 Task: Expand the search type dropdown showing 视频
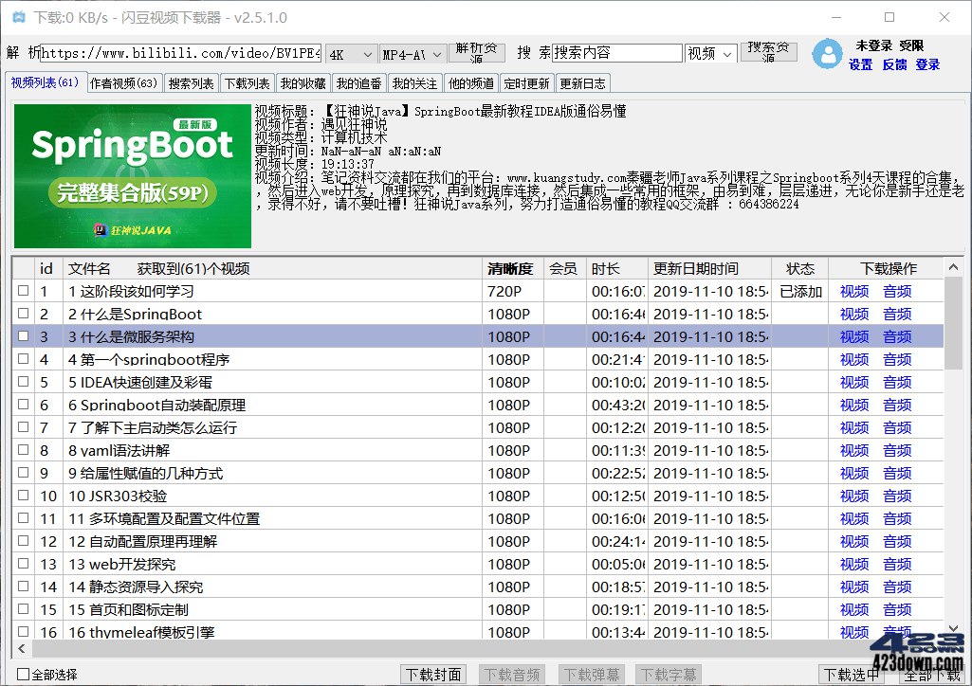click(710, 54)
